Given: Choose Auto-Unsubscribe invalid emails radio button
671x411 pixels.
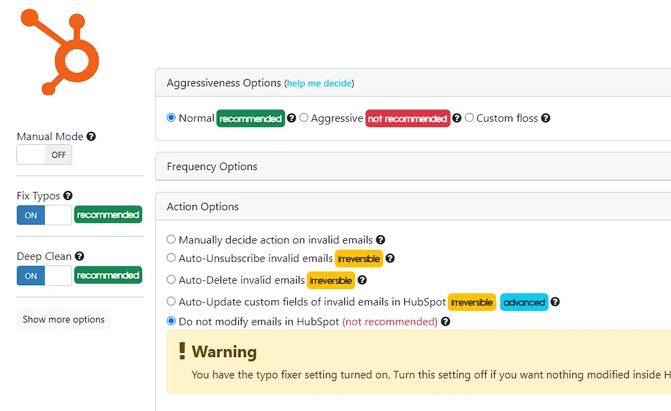Looking at the screenshot, I should pos(171,258).
